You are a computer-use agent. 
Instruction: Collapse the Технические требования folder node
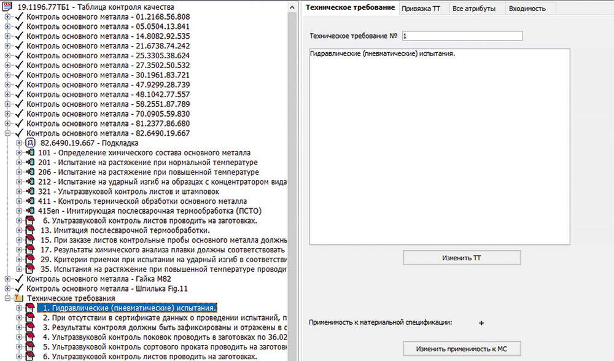pyautogui.click(x=8, y=298)
